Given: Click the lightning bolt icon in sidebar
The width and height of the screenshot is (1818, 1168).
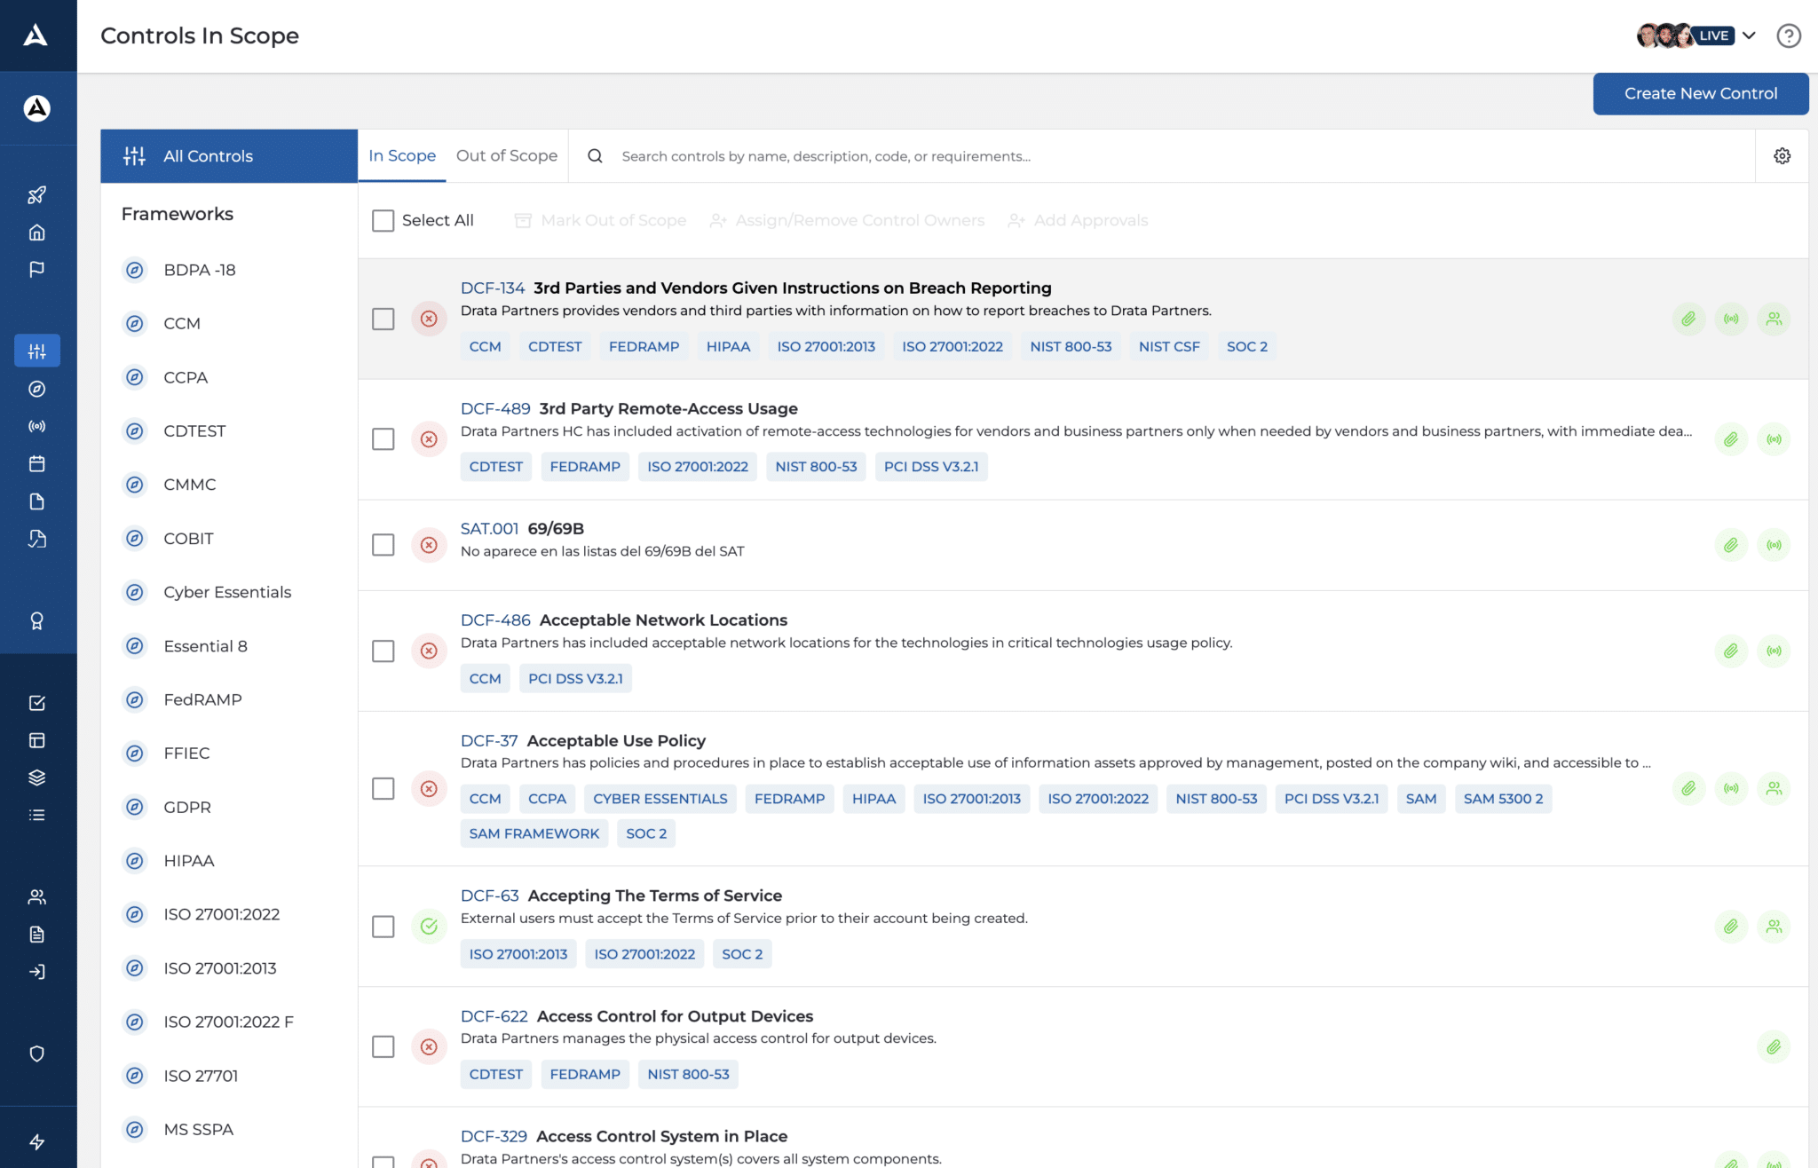Looking at the screenshot, I should (x=36, y=1141).
